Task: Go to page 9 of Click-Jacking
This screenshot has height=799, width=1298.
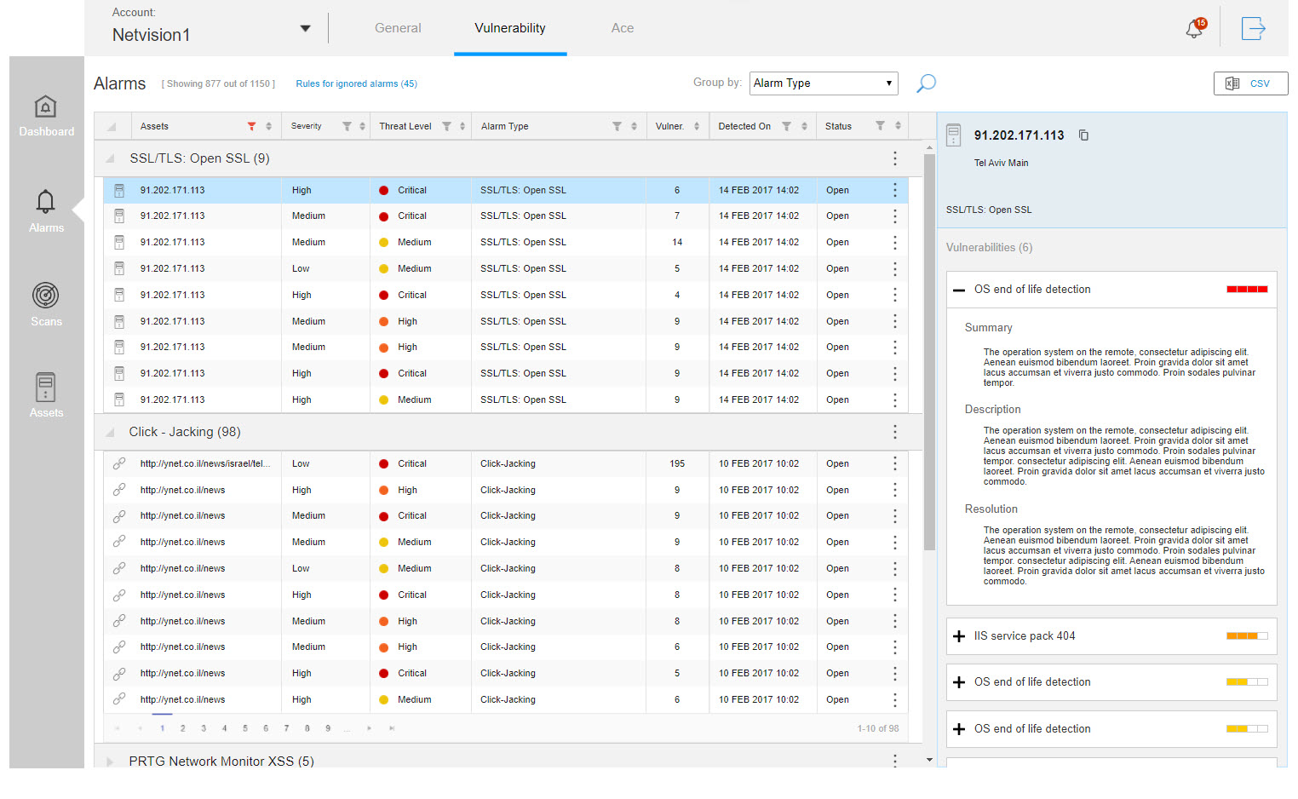Action: pos(328,728)
